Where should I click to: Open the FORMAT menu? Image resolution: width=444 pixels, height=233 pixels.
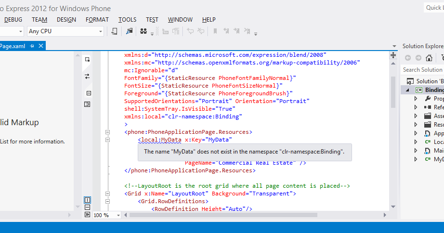coord(97,20)
